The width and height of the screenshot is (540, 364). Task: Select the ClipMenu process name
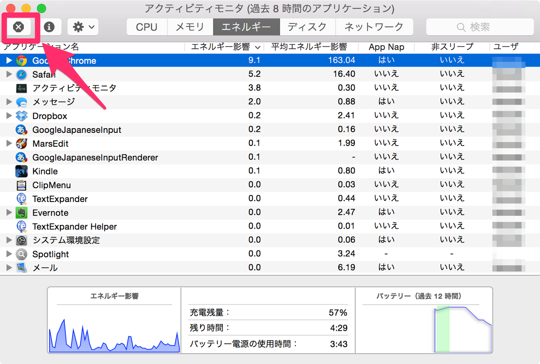coord(51,185)
